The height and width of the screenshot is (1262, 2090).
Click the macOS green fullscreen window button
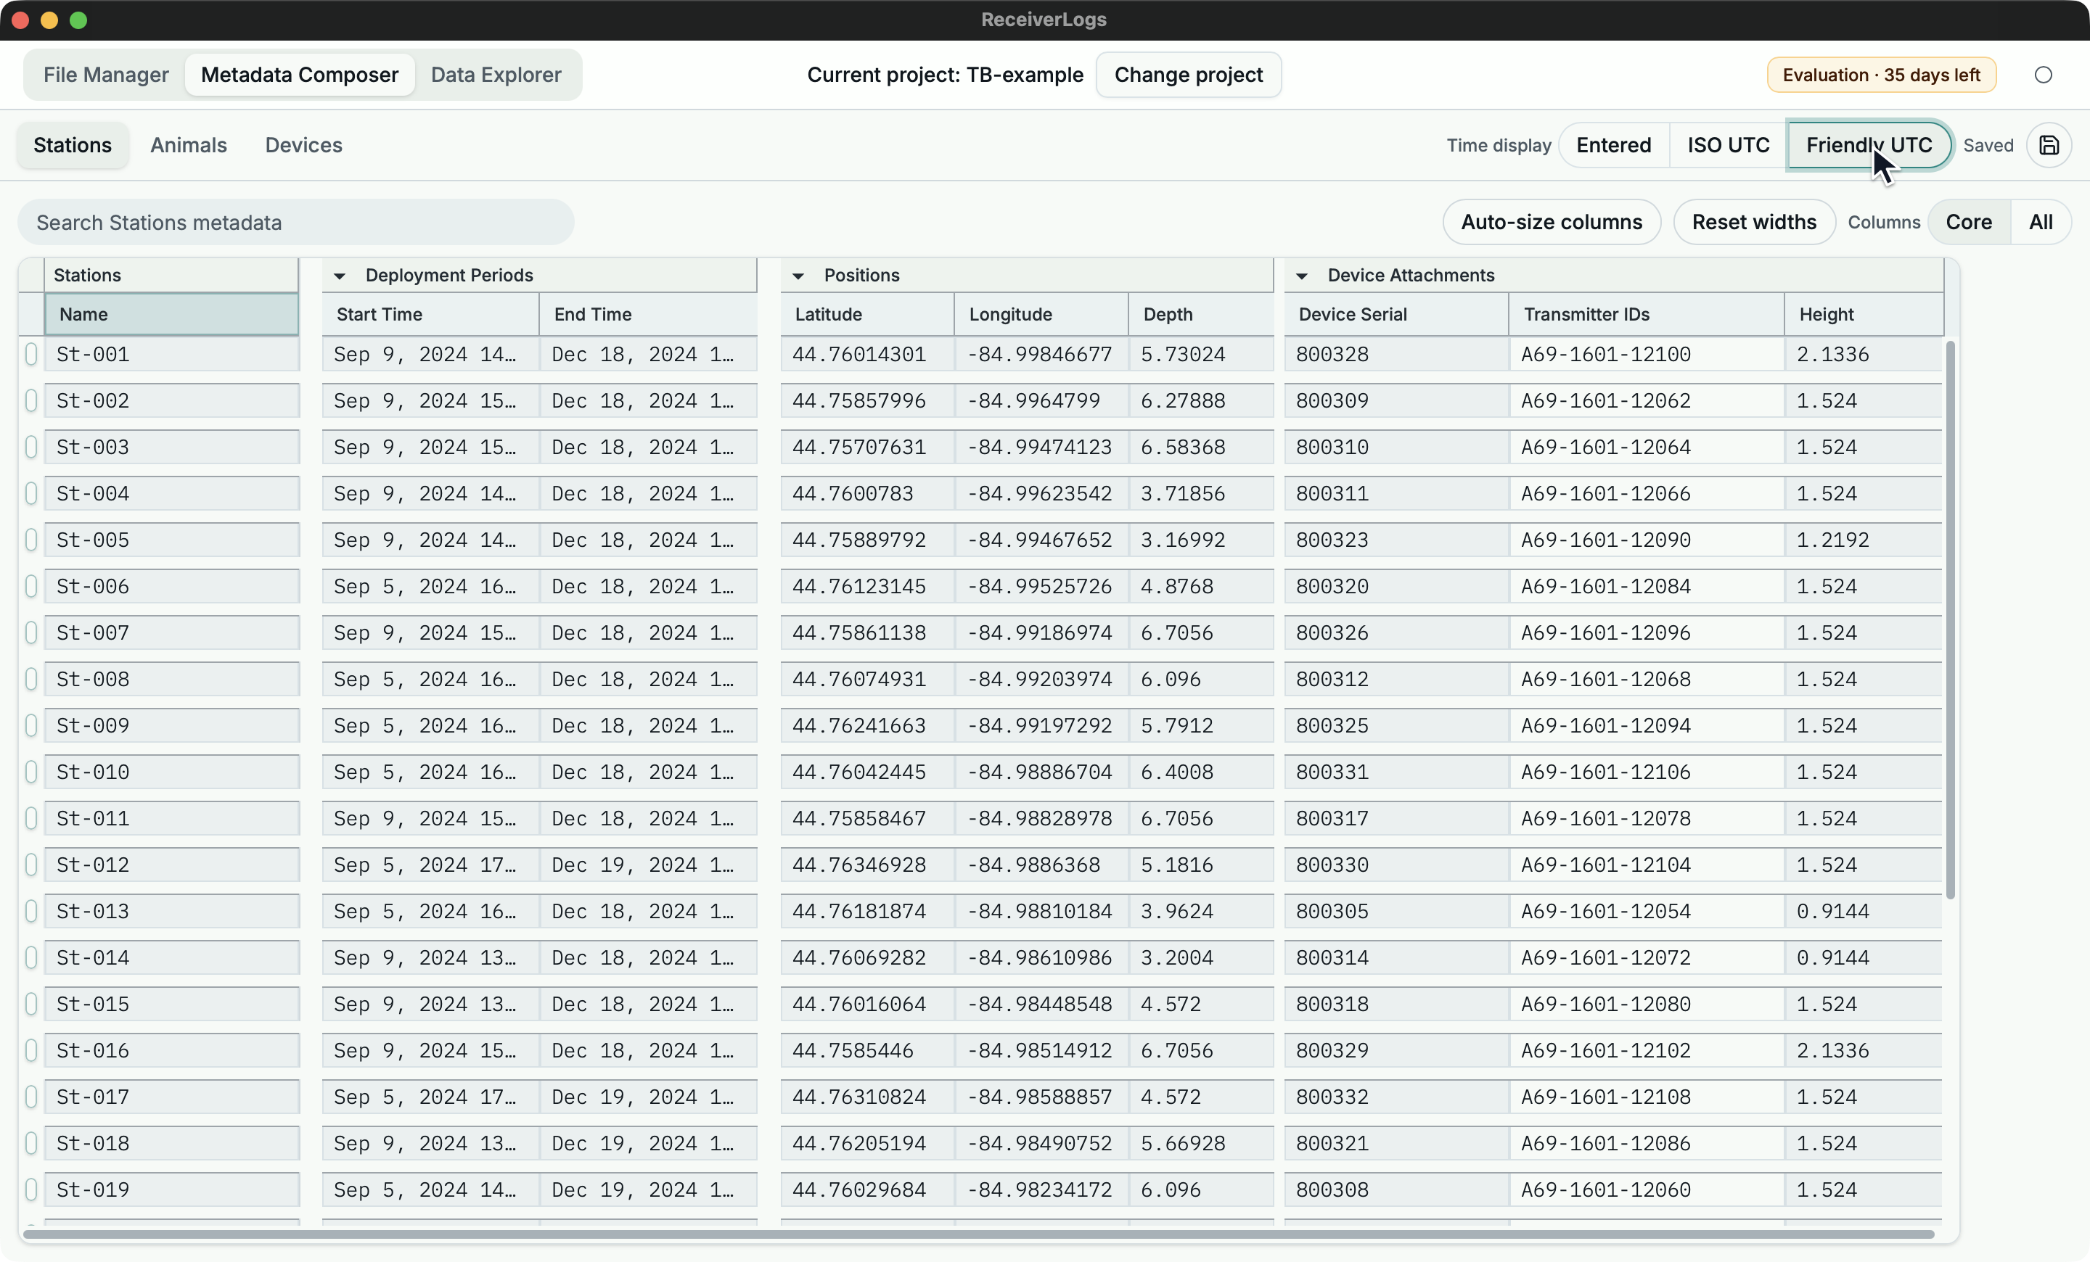point(78,20)
